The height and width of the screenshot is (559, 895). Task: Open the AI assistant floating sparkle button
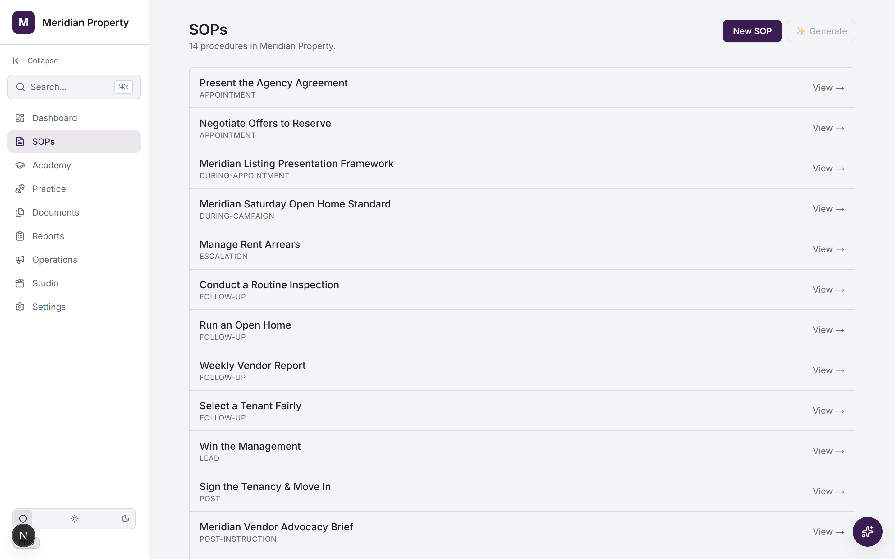(x=867, y=532)
